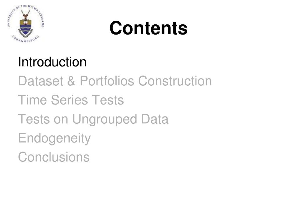Click the antelope head atop the crest
The image size is (297, 223).
pos(26,15)
